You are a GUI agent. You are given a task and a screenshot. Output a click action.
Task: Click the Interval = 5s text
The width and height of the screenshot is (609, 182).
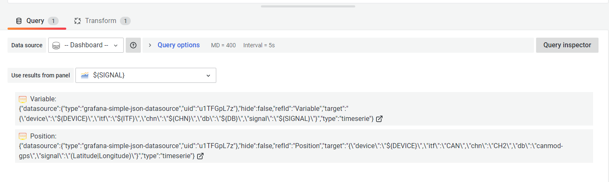(x=259, y=45)
